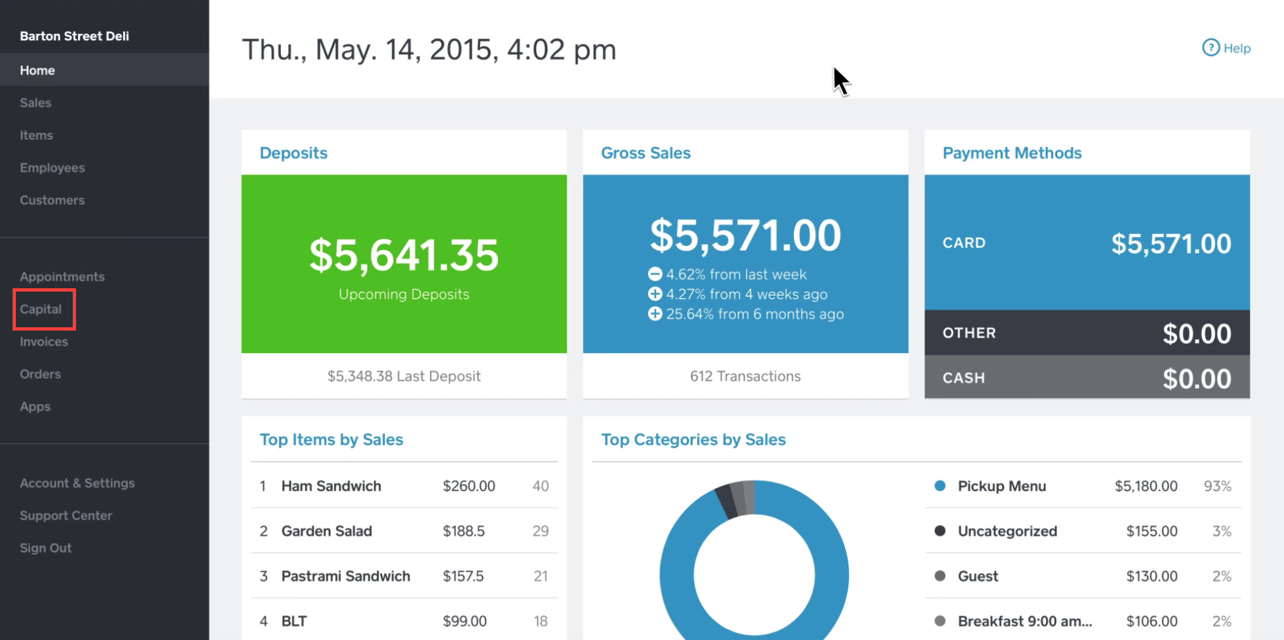Click the plus icon beside 4.27% from 4 weeks ago
The width and height of the screenshot is (1284, 640).
(655, 294)
